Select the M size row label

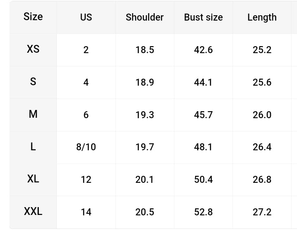(33, 114)
